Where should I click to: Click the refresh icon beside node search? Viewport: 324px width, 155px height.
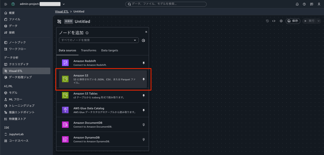point(143,40)
